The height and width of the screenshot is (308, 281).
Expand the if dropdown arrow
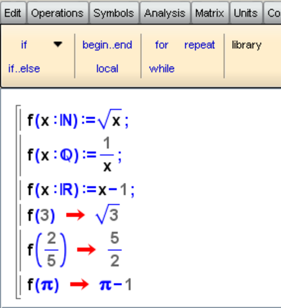58,44
